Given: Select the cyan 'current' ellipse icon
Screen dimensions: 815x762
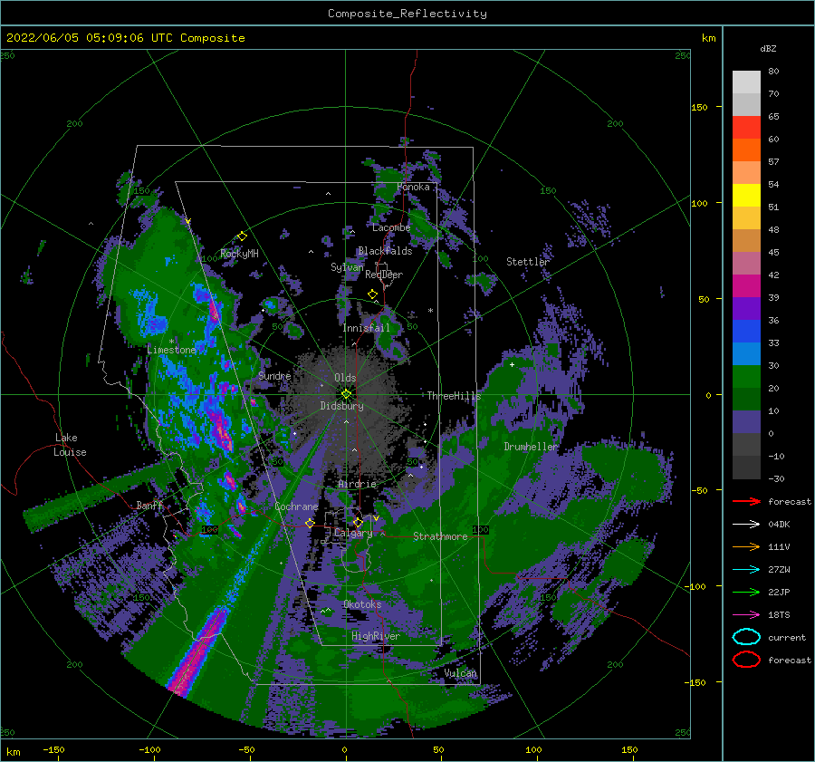Looking at the screenshot, I should click(746, 637).
